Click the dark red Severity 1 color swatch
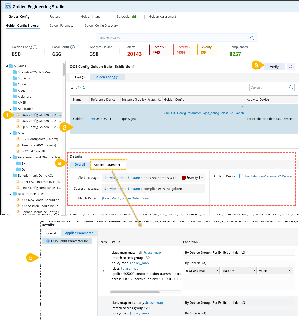Image resolution: width=300 pixels, height=321 pixels. (184, 178)
